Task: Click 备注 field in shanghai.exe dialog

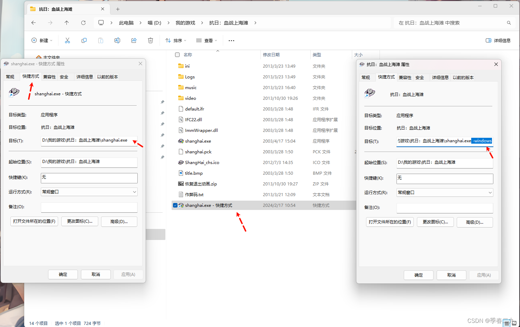Action: 89,207
